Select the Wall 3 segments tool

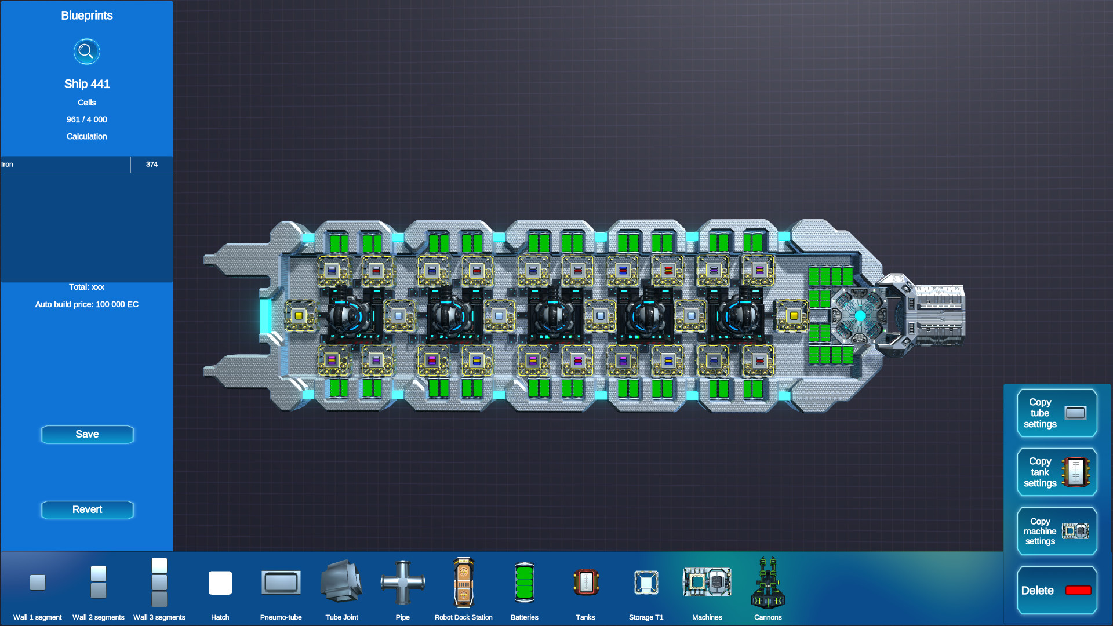tap(159, 583)
